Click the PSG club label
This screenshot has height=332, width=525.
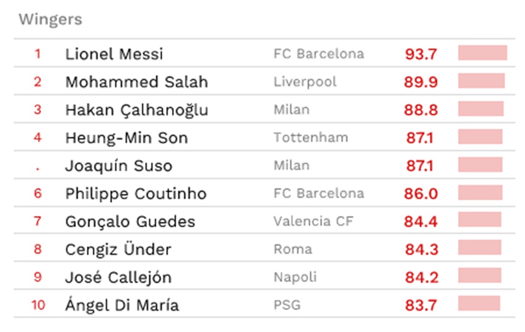point(287,305)
